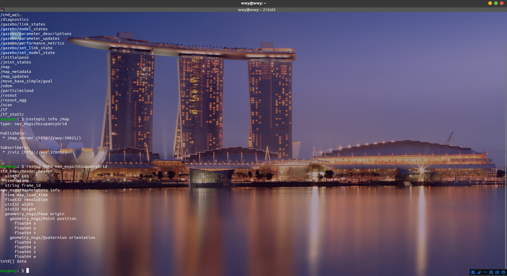This screenshot has width=507, height=276.
Task: Click the 'uint32 seq' field line
Action: coord(17,176)
